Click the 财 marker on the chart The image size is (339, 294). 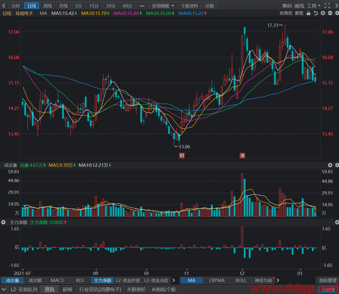click(182, 155)
